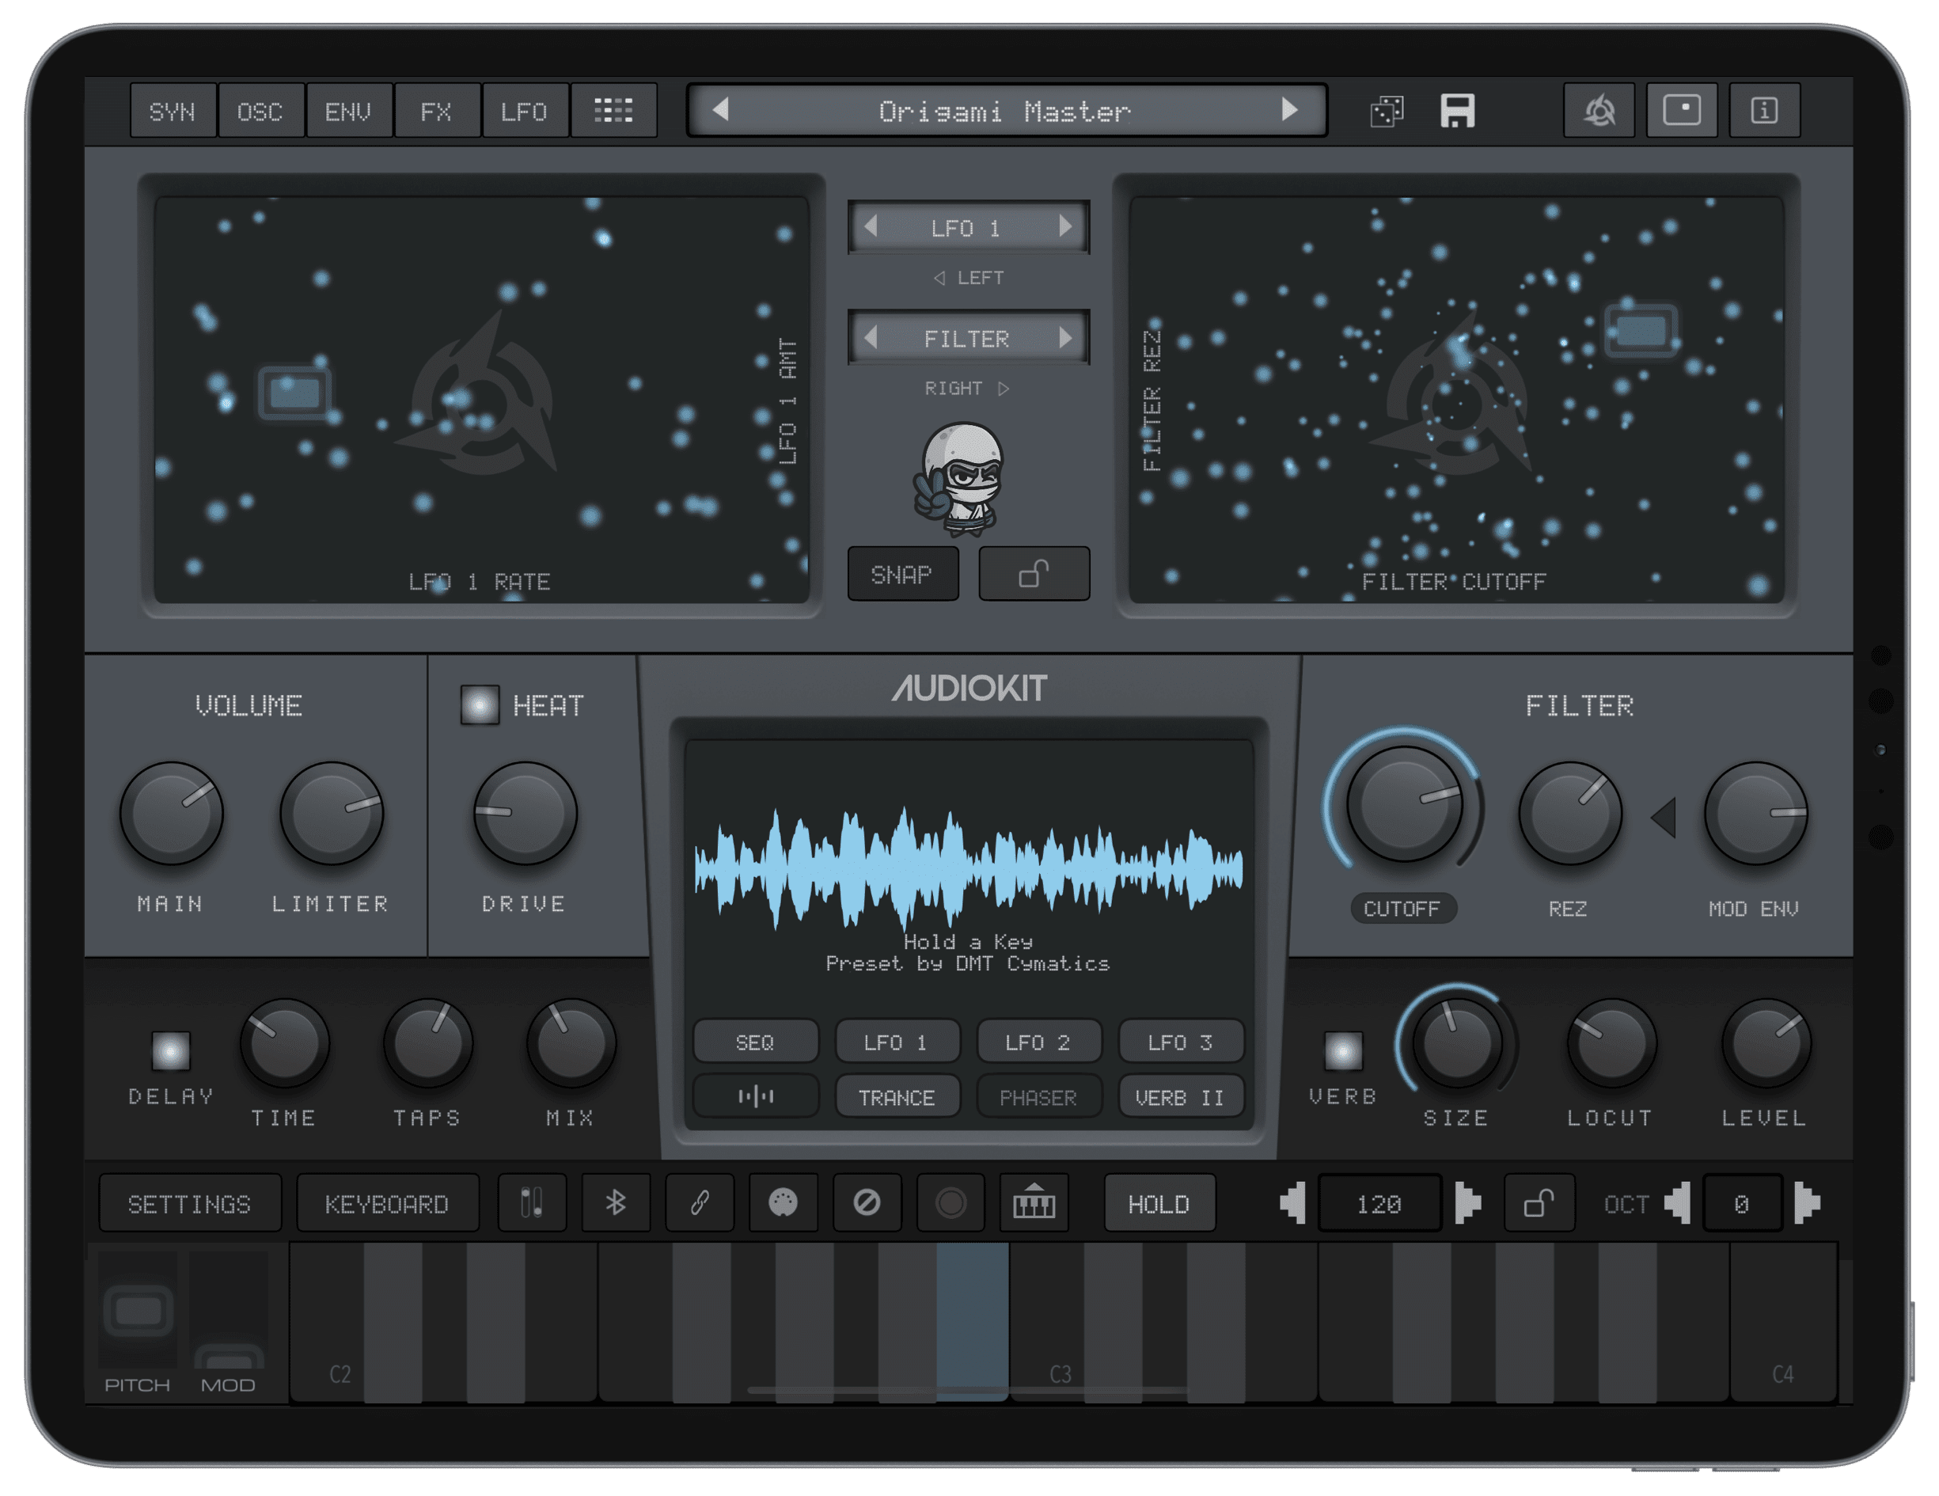This screenshot has width=1939, height=1496.
Task: Click the filter CUTOFF knob
Action: click(x=1405, y=804)
